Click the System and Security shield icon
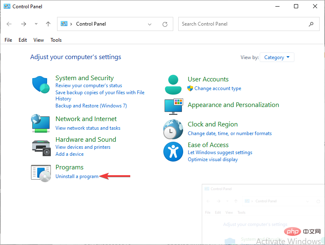The image size is (325, 245). pos(41,85)
